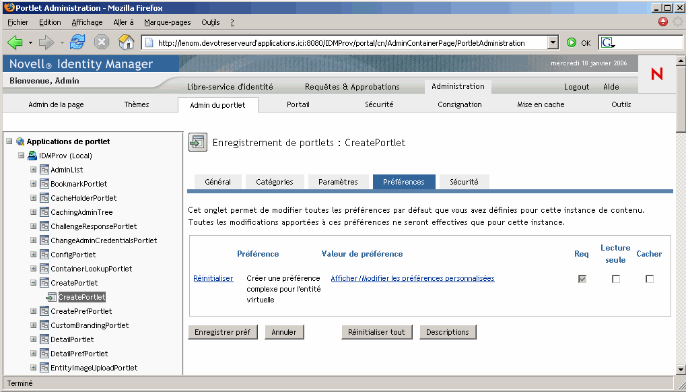Expand the CreatePrefPortlet tree node
686x392 pixels.
tap(33, 311)
